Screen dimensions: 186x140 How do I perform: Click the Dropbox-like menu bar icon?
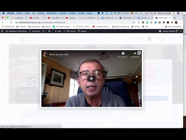99,13
